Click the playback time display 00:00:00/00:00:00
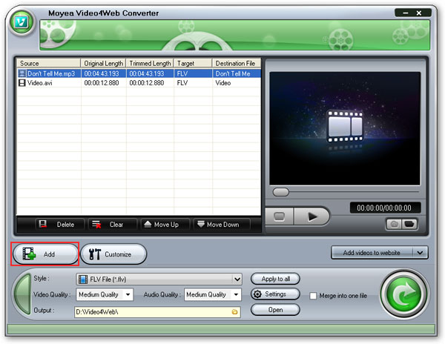The height and width of the screenshot is (344, 445). (x=384, y=208)
